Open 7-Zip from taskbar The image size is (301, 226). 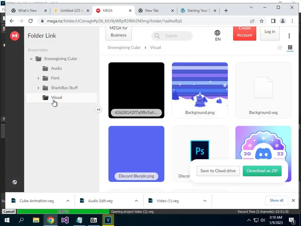point(93,220)
